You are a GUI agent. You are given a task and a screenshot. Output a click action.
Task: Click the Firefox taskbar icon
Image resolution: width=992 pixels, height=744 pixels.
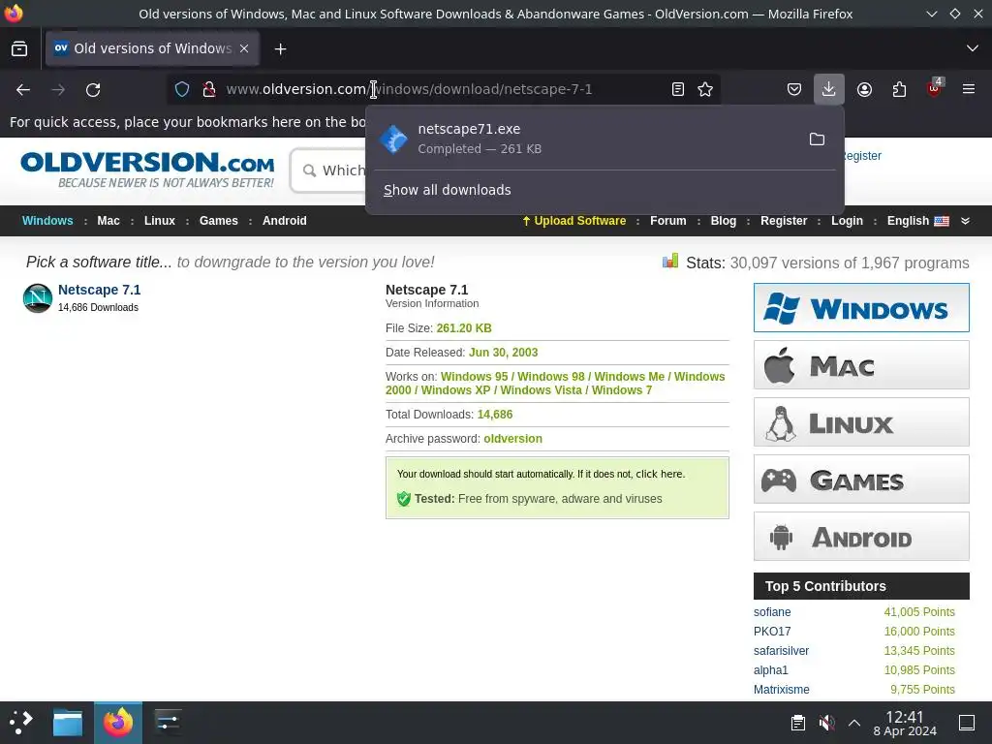118,723
